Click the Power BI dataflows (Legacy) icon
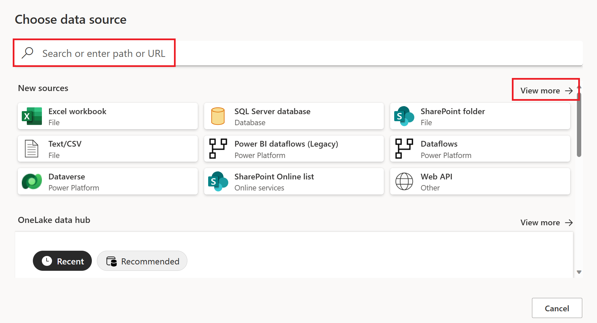This screenshot has height=323, width=597. click(218, 149)
